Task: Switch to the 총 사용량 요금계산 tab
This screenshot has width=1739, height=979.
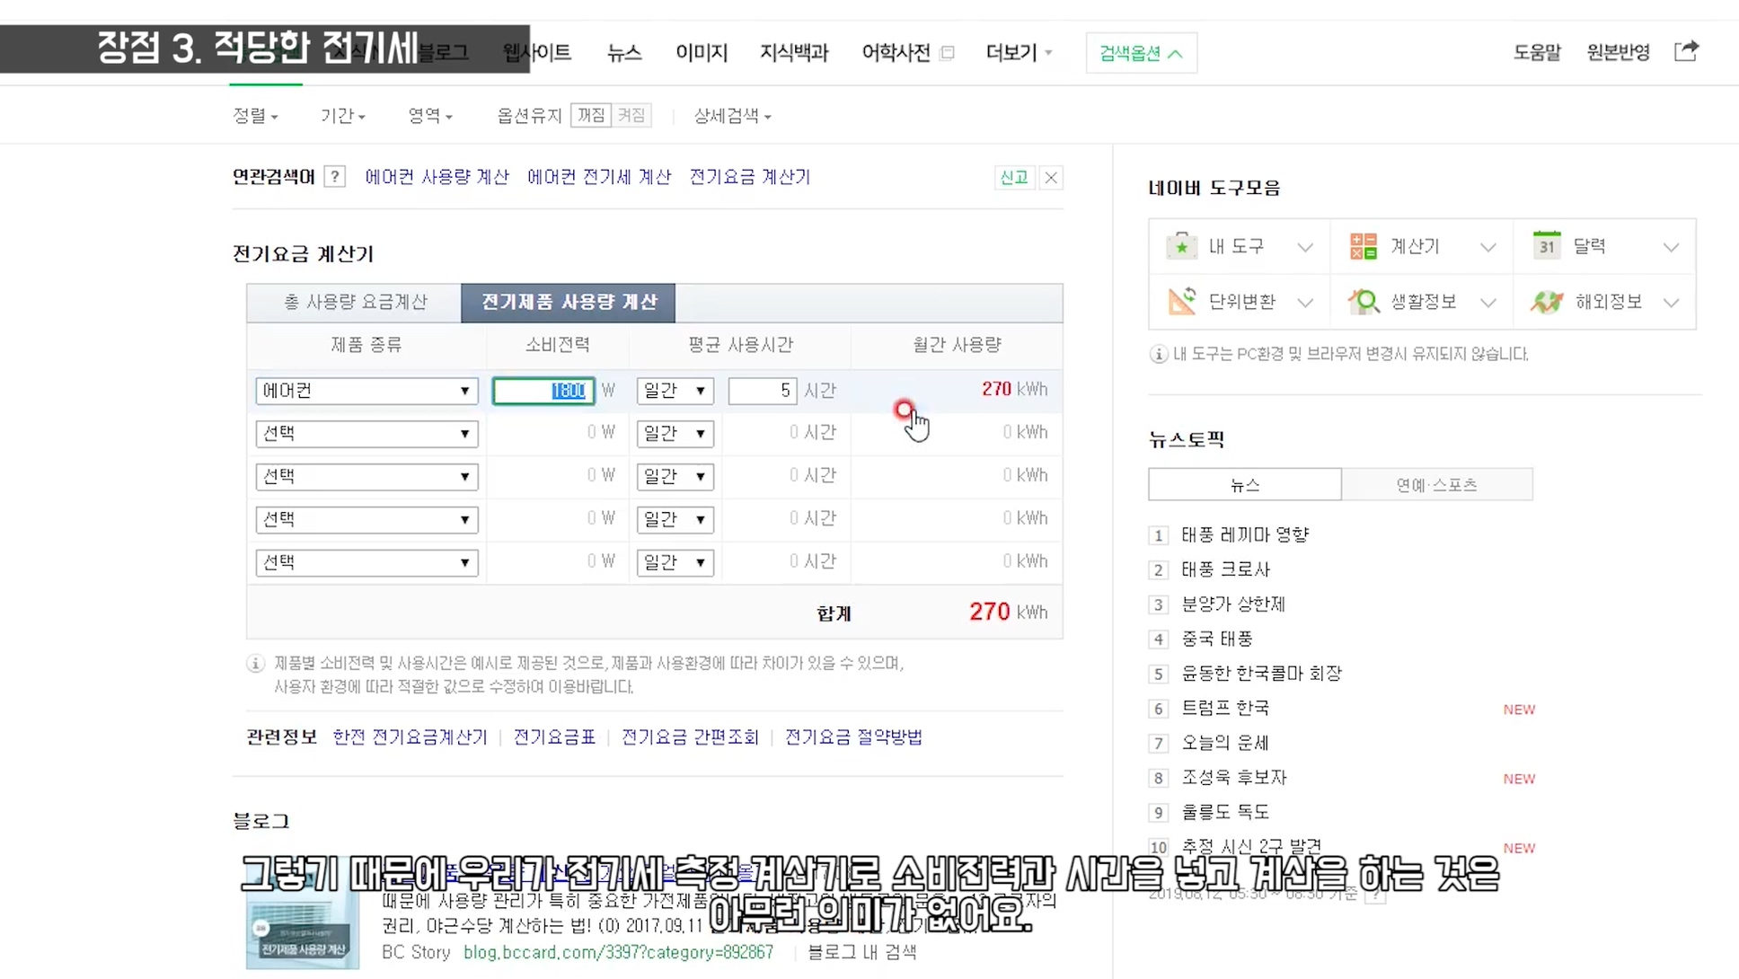Action: tap(355, 302)
